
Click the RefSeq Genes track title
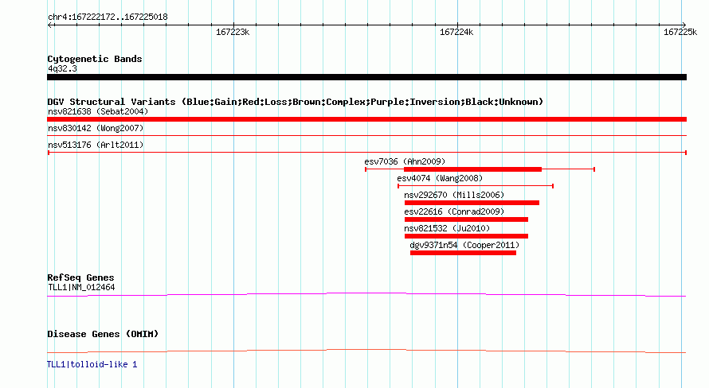tap(80, 277)
